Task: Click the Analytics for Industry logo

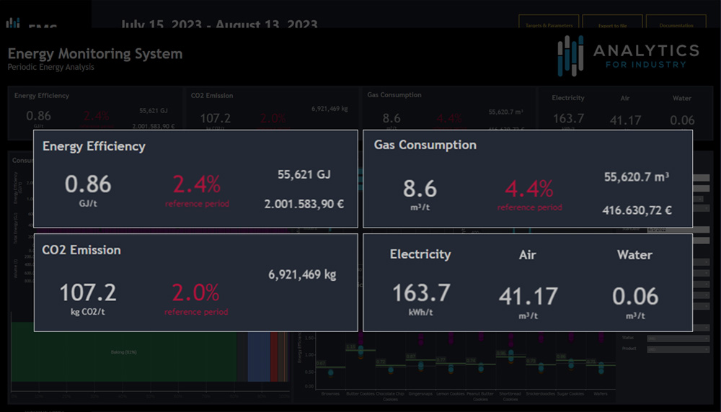Action: (x=627, y=55)
